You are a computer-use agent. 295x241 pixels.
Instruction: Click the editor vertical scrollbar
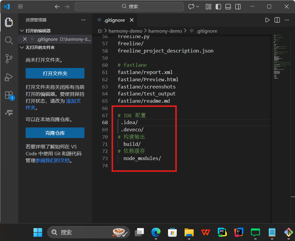coord(293,129)
